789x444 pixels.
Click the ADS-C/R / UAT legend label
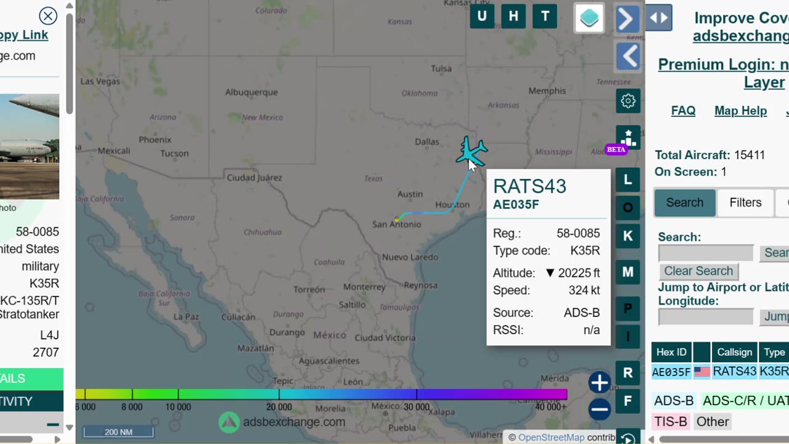point(745,401)
